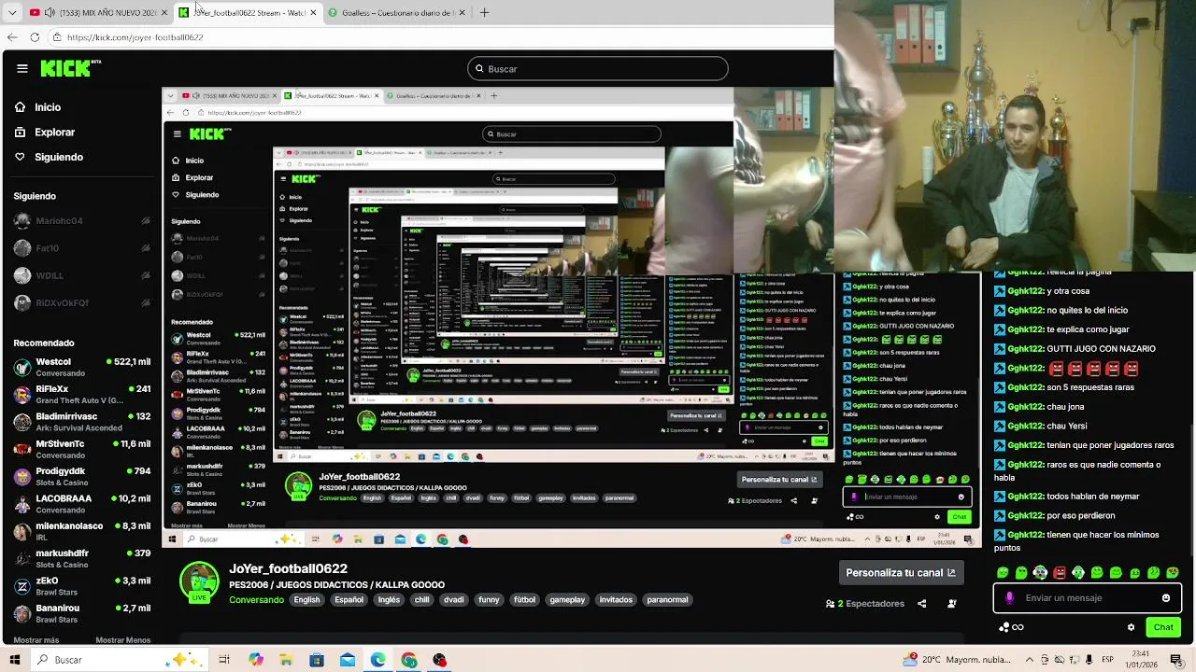
Task: Reload the page with refresh icon
Action: (x=35, y=37)
